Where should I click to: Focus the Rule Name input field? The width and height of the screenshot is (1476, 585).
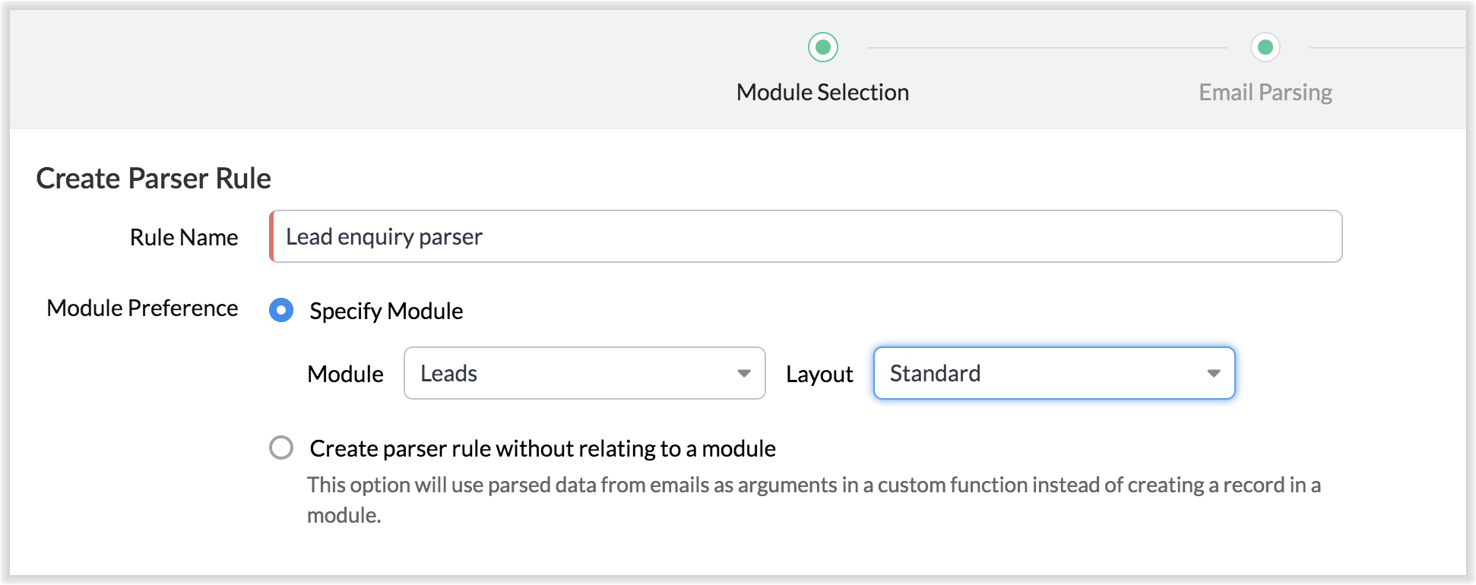coord(806,236)
